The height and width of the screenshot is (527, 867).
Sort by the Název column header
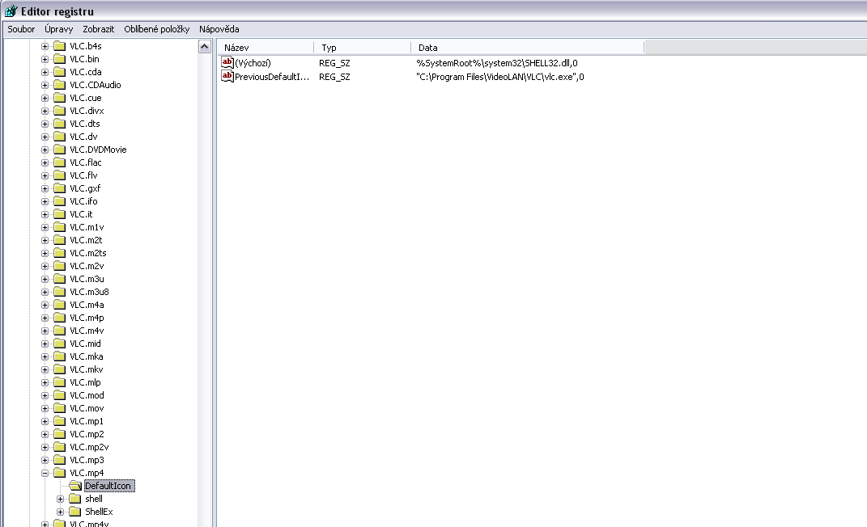266,48
